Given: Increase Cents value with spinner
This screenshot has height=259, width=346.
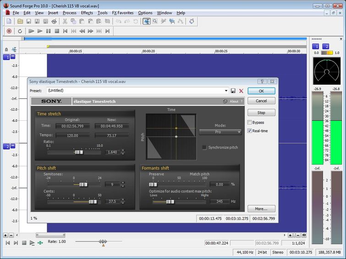Looking at the screenshot, I should 123,200.
